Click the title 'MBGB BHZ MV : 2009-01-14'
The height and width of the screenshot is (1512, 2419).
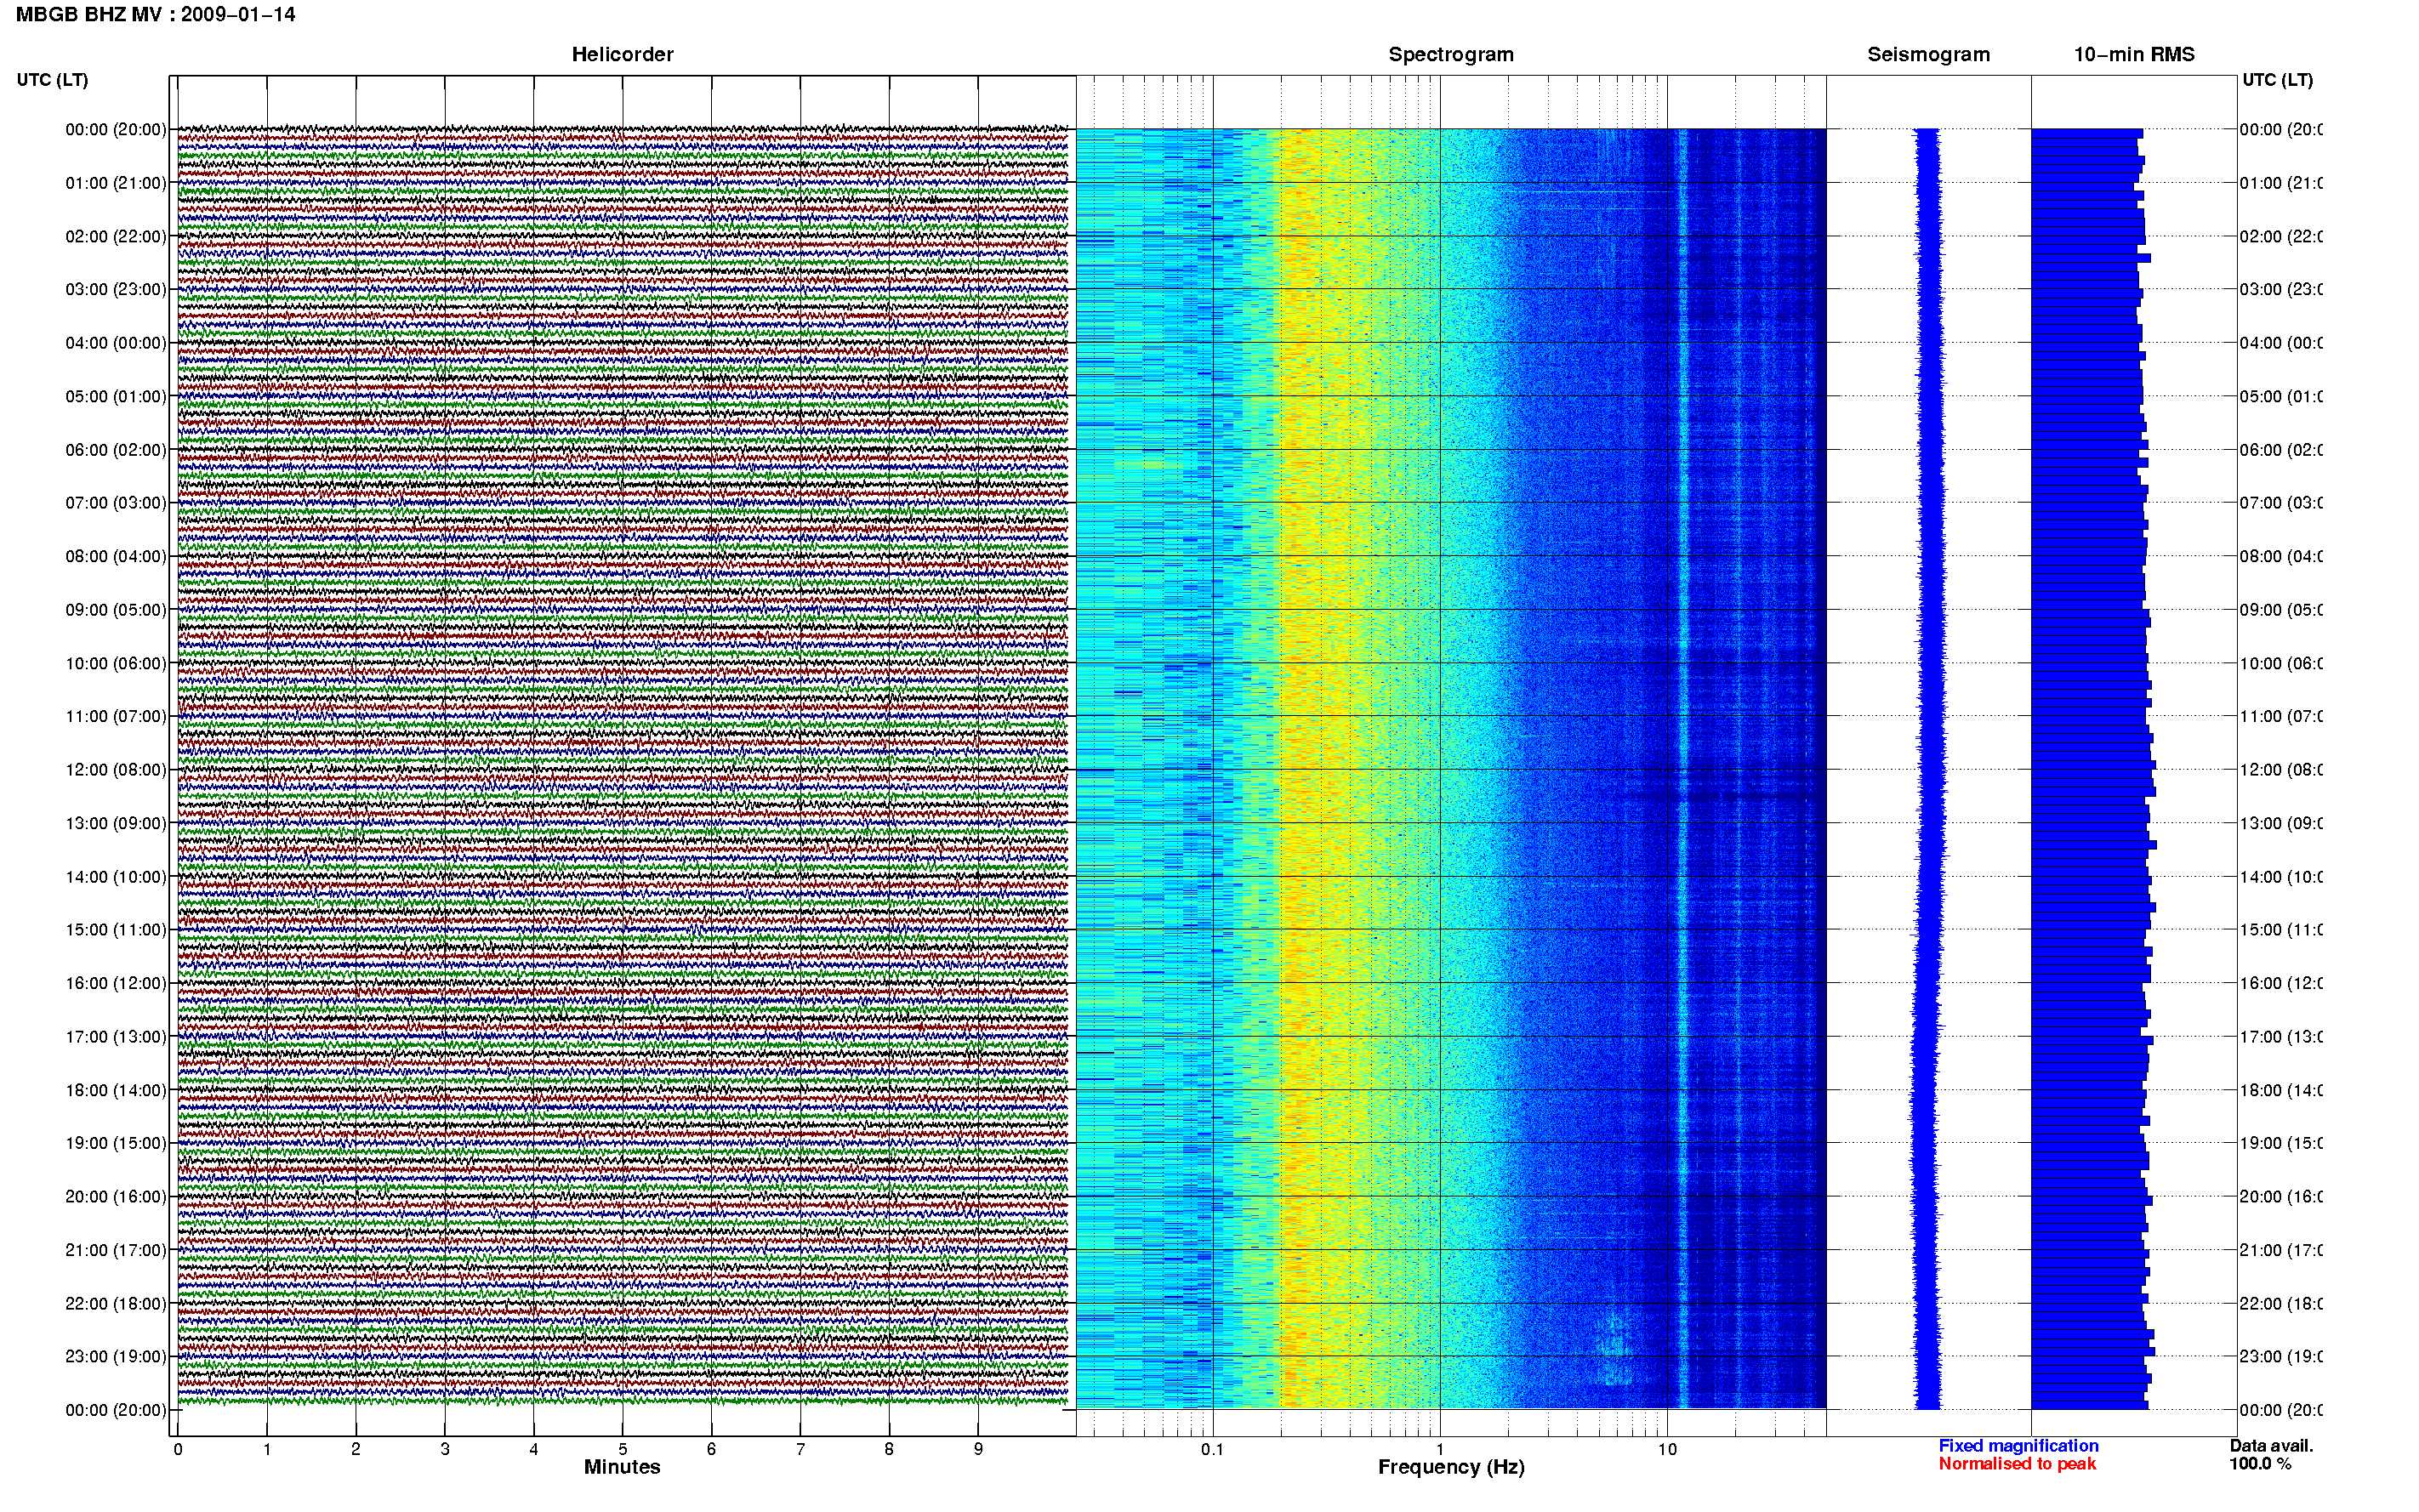(155, 15)
